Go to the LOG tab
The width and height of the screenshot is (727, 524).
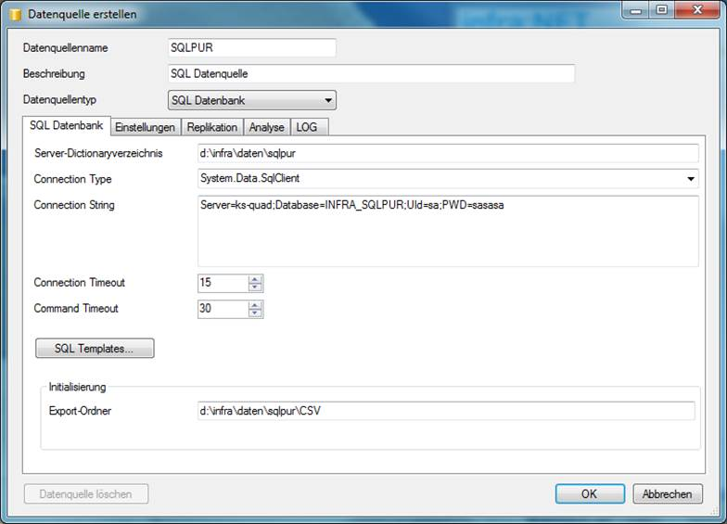307,127
